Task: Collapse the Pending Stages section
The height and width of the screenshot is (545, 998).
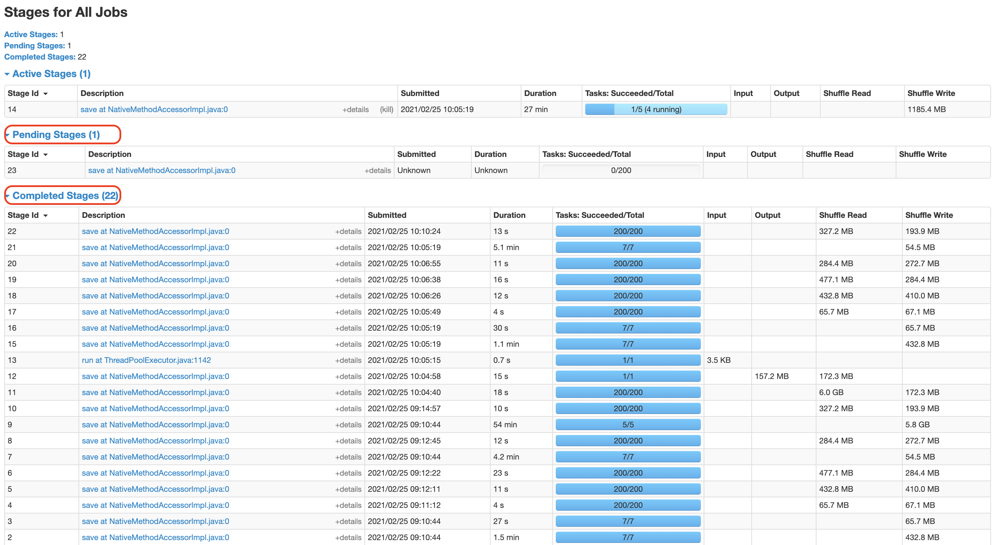Action: (52, 134)
